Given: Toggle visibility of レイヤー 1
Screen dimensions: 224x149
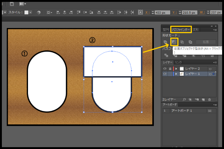Looking at the screenshot, I should pos(165,74).
